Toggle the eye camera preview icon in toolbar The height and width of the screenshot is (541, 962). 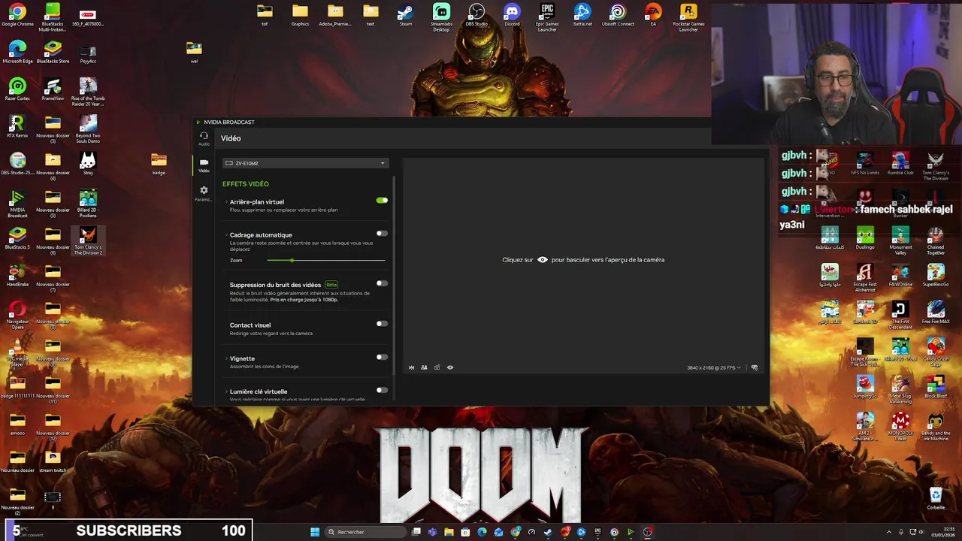[x=450, y=367]
